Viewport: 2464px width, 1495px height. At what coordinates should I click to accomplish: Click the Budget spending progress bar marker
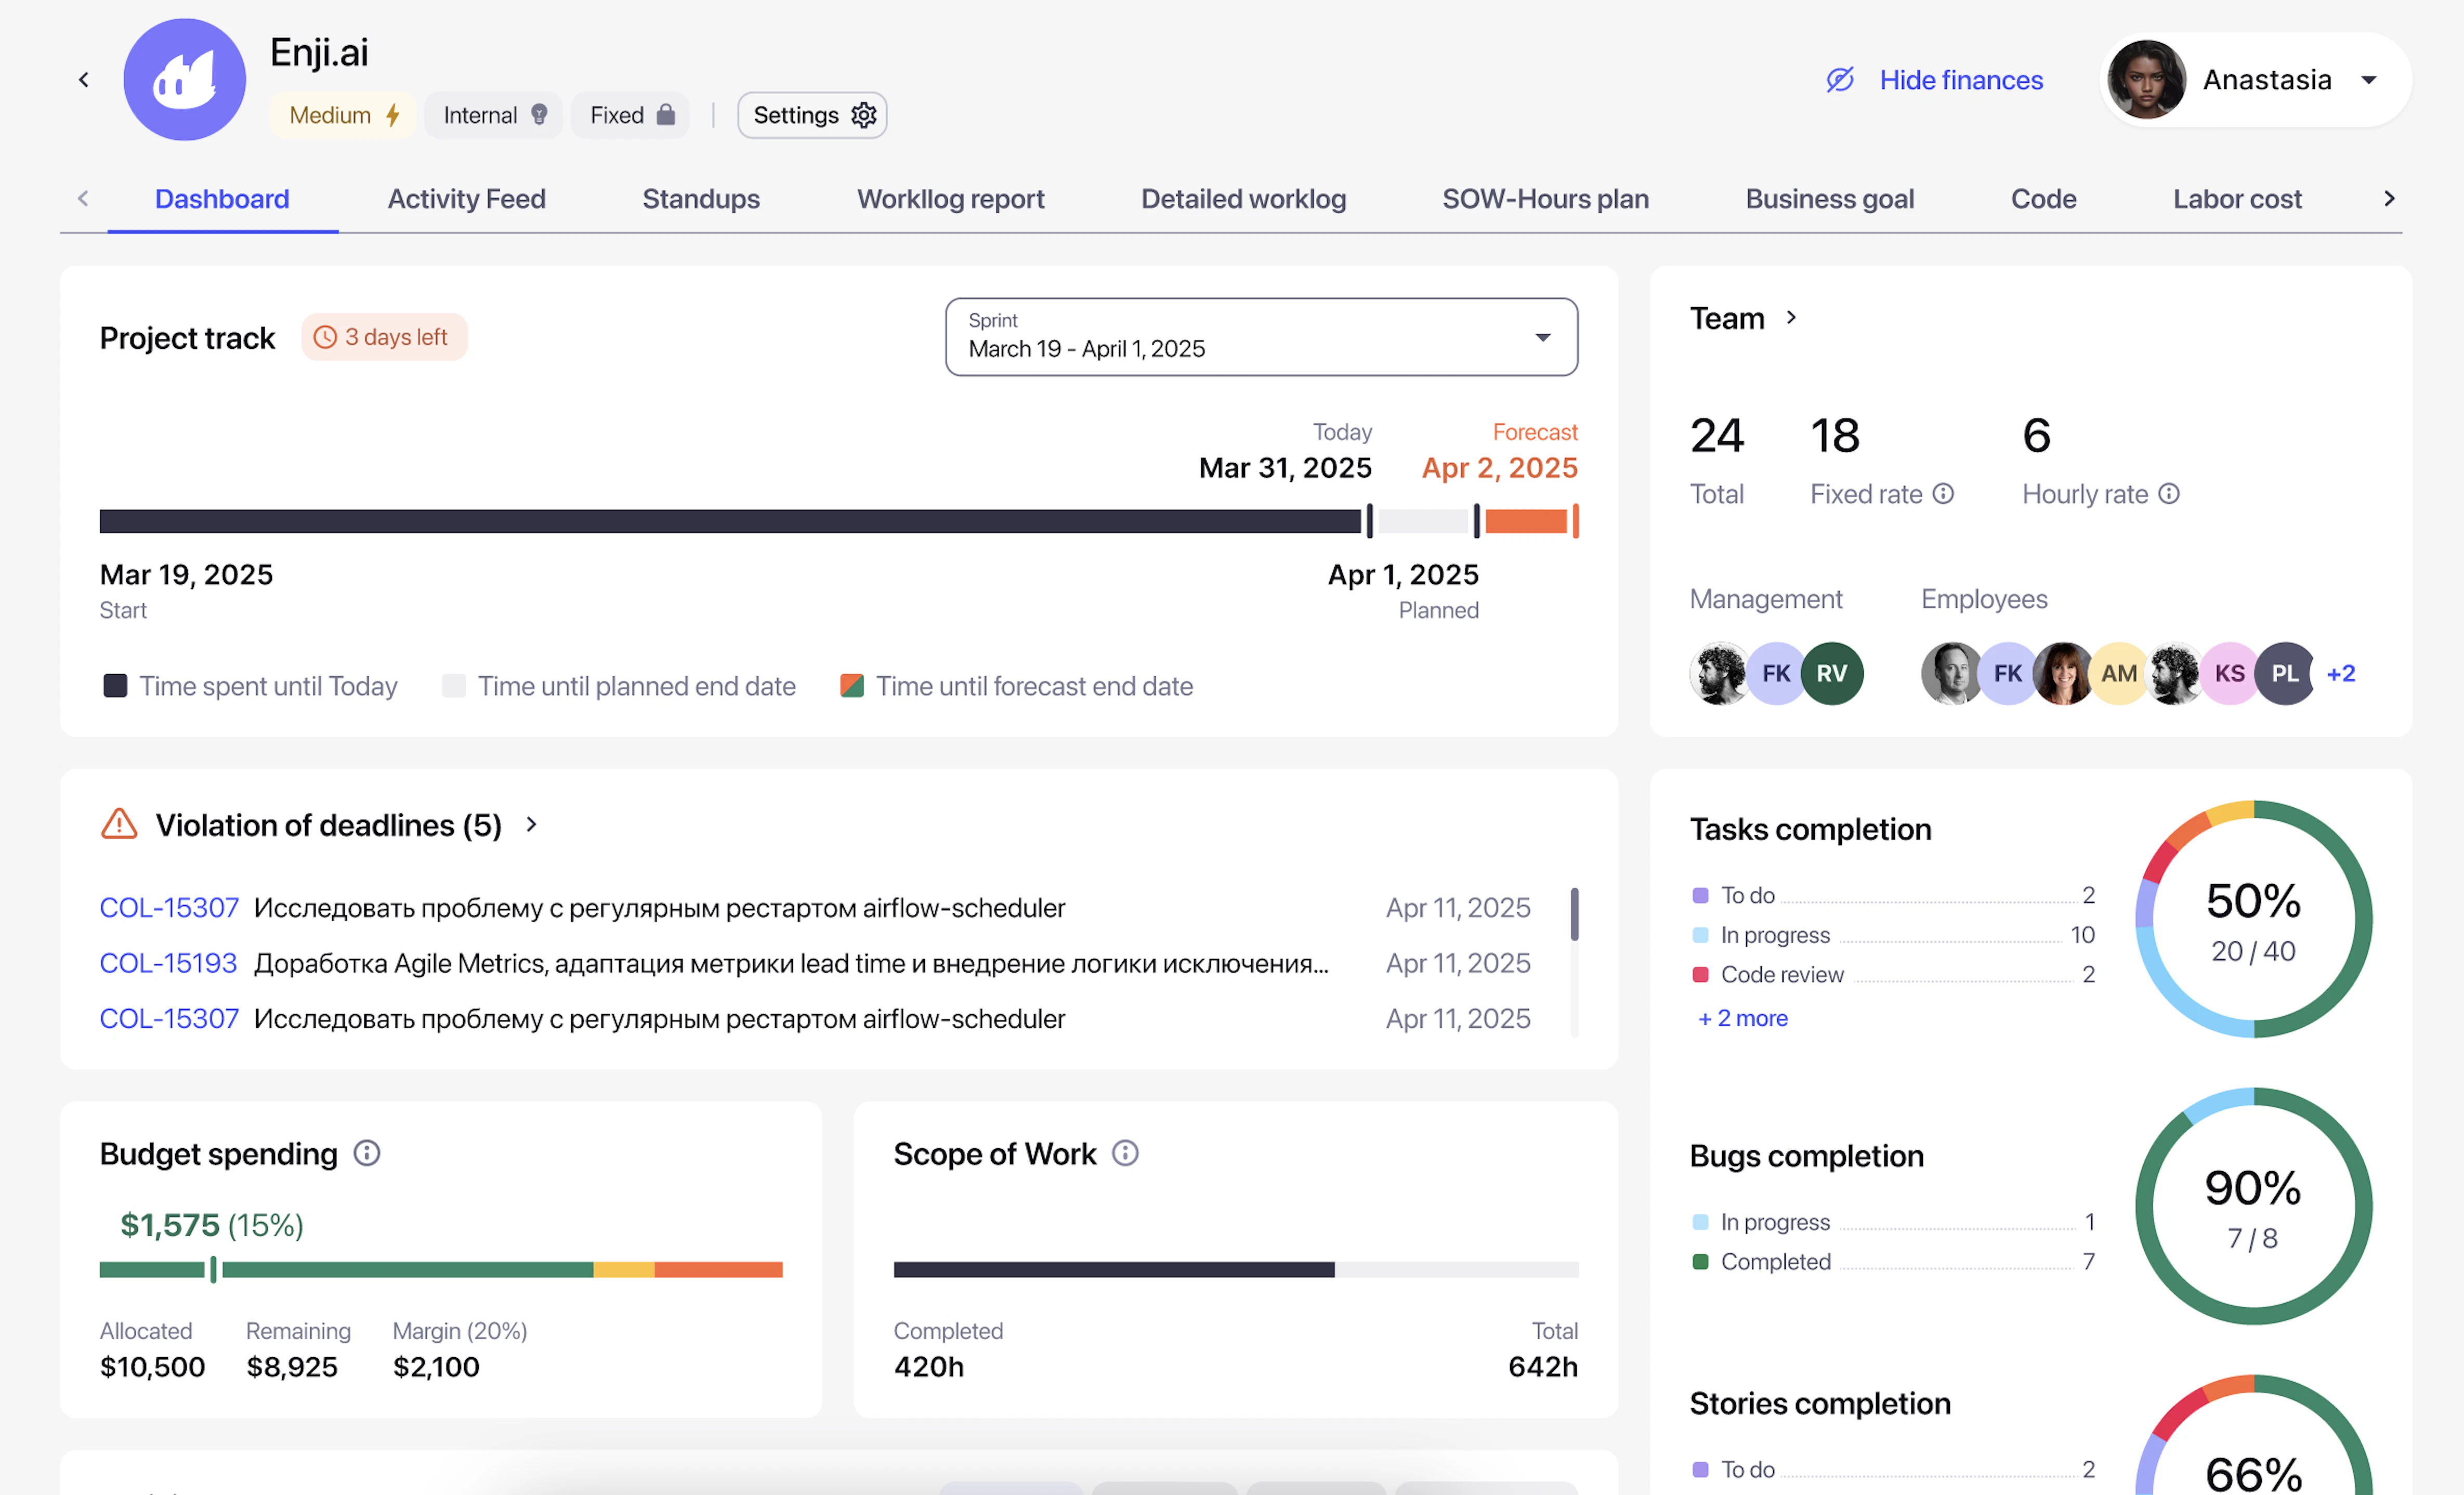click(213, 1269)
